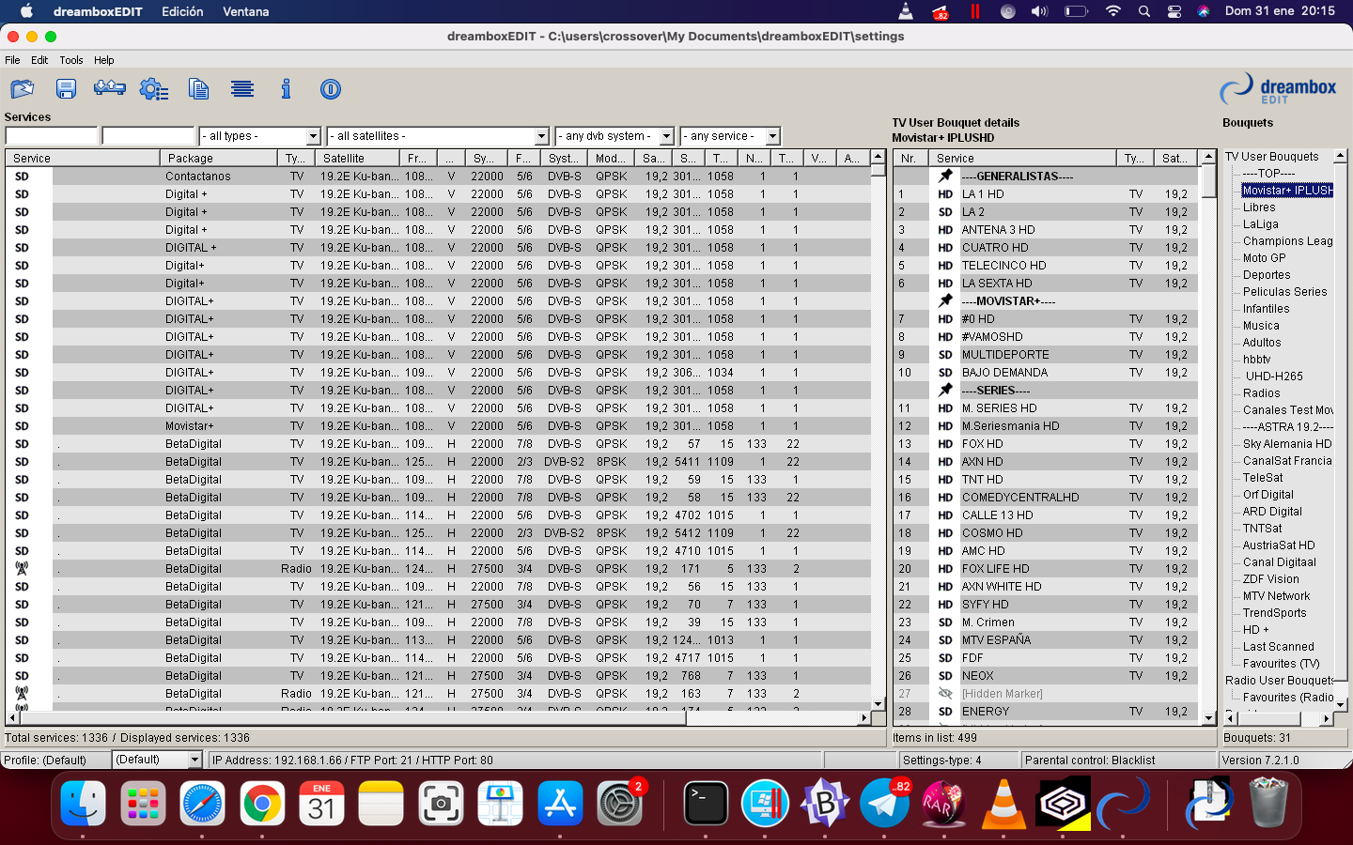This screenshot has height=845, width=1353.
Task: Open the FTP upload/download receiver icon
Action: (110, 89)
